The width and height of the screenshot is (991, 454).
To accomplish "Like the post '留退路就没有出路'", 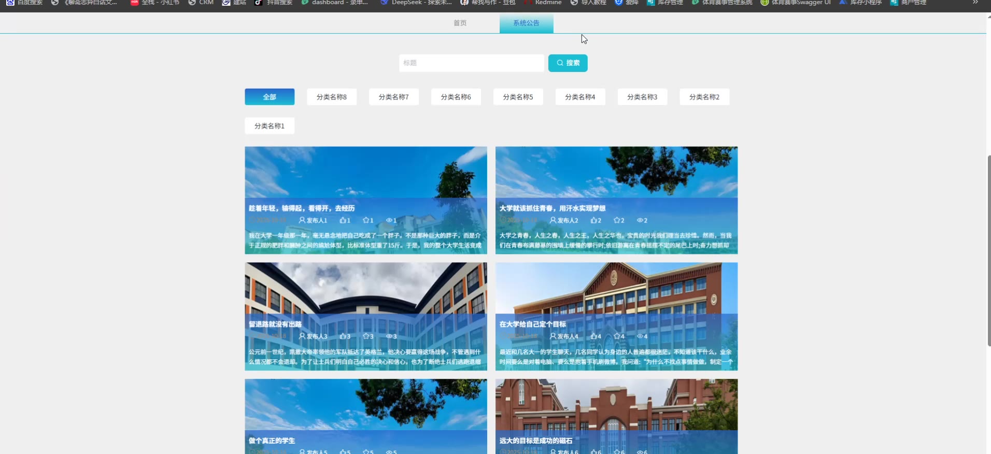I will pyautogui.click(x=343, y=336).
